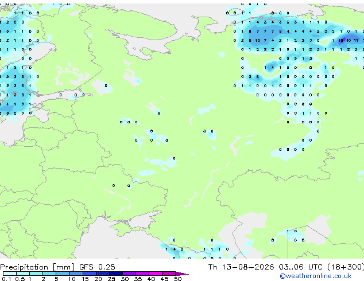Click the weatheronline.co.uk copyright link
This screenshot has width=364, height=281.
(316, 276)
